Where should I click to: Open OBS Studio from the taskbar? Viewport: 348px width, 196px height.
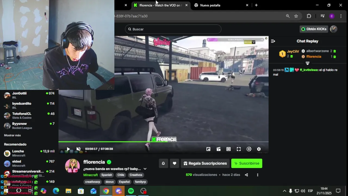tap(143, 191)
